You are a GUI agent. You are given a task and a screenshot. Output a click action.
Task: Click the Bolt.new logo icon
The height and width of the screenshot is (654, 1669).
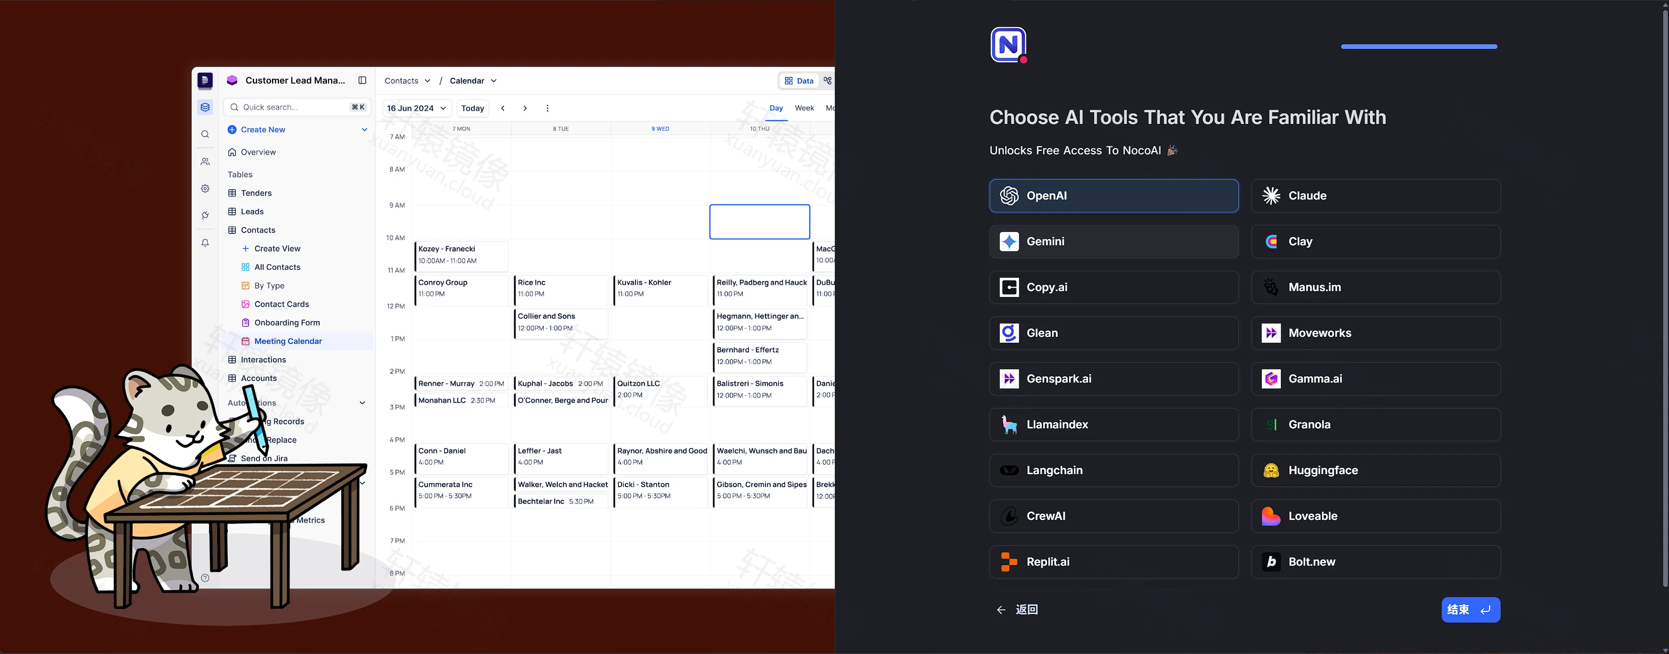click(1271, 562)
